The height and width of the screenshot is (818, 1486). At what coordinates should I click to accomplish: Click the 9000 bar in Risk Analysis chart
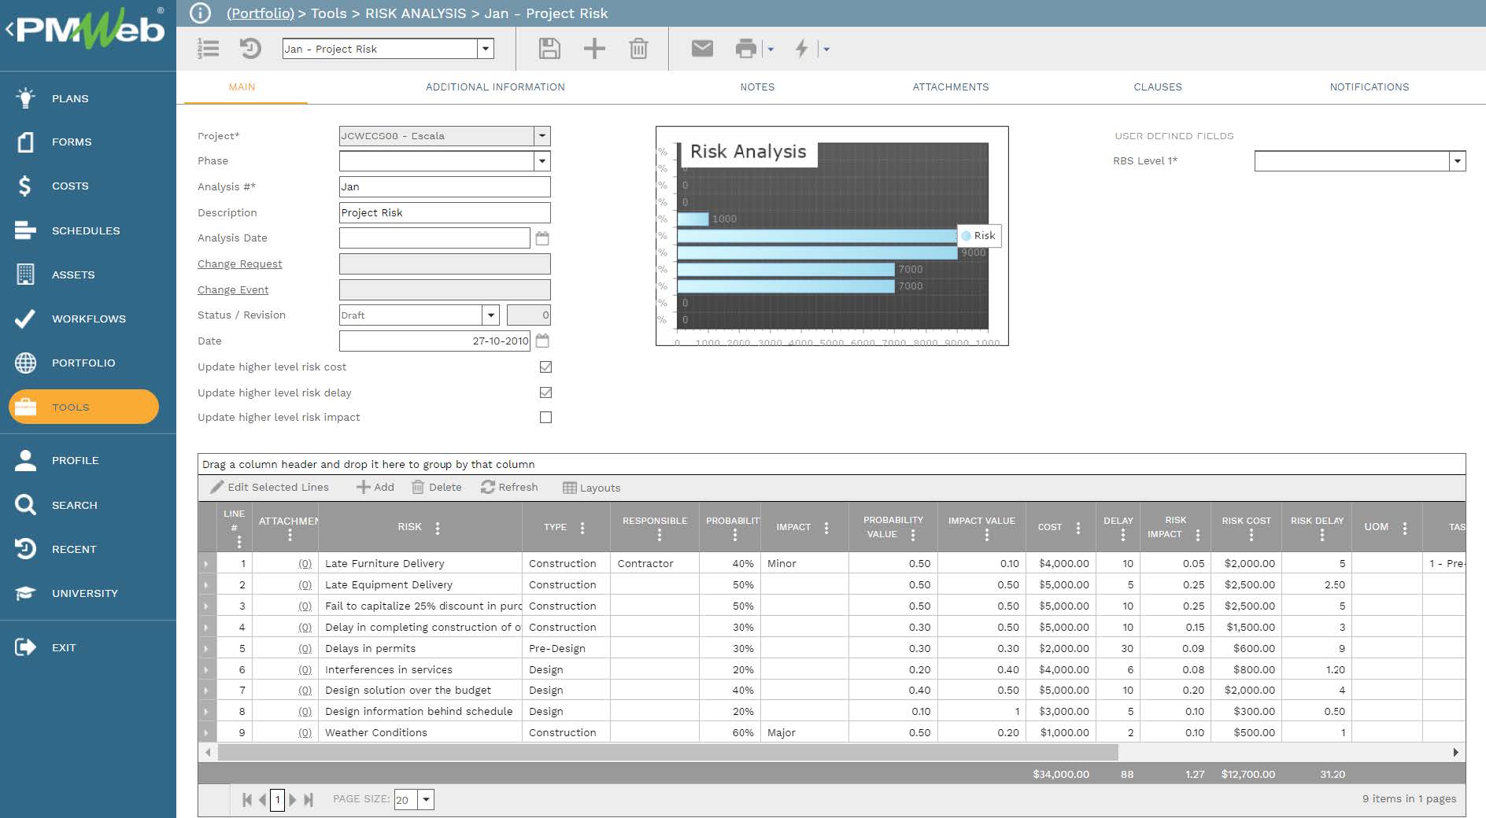[x=817, y=252]
